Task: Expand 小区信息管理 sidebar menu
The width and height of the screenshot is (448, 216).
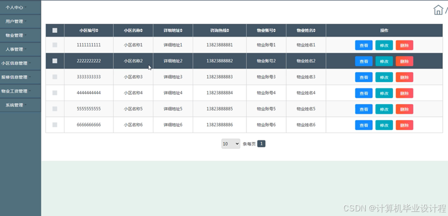Action: click(20, 63)
